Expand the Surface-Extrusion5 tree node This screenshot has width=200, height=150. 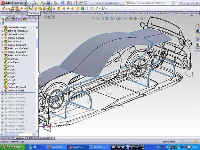tap(2, 35)
